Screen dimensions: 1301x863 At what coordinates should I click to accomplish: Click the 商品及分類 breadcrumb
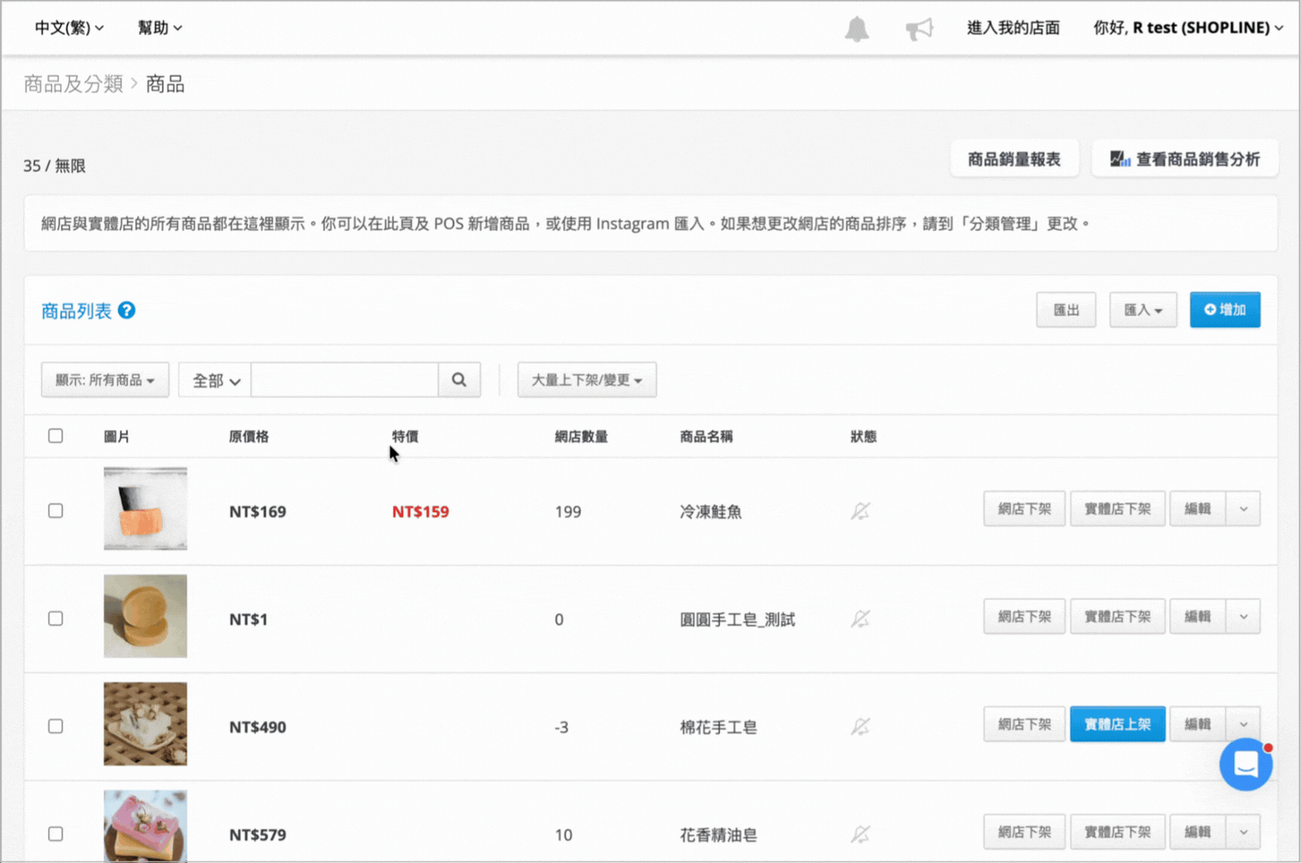pyautogui.click(x=74, y=84)
